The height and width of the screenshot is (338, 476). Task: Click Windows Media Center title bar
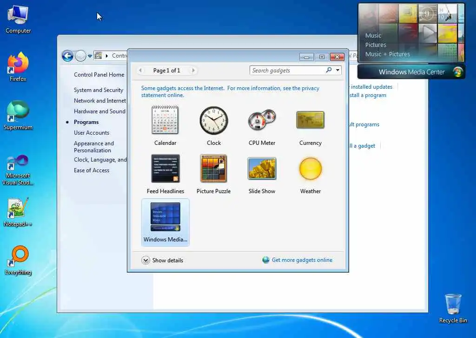click(411, 72)
